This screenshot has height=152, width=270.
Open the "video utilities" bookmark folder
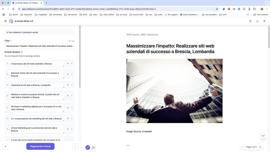click(x=107, y=15)
